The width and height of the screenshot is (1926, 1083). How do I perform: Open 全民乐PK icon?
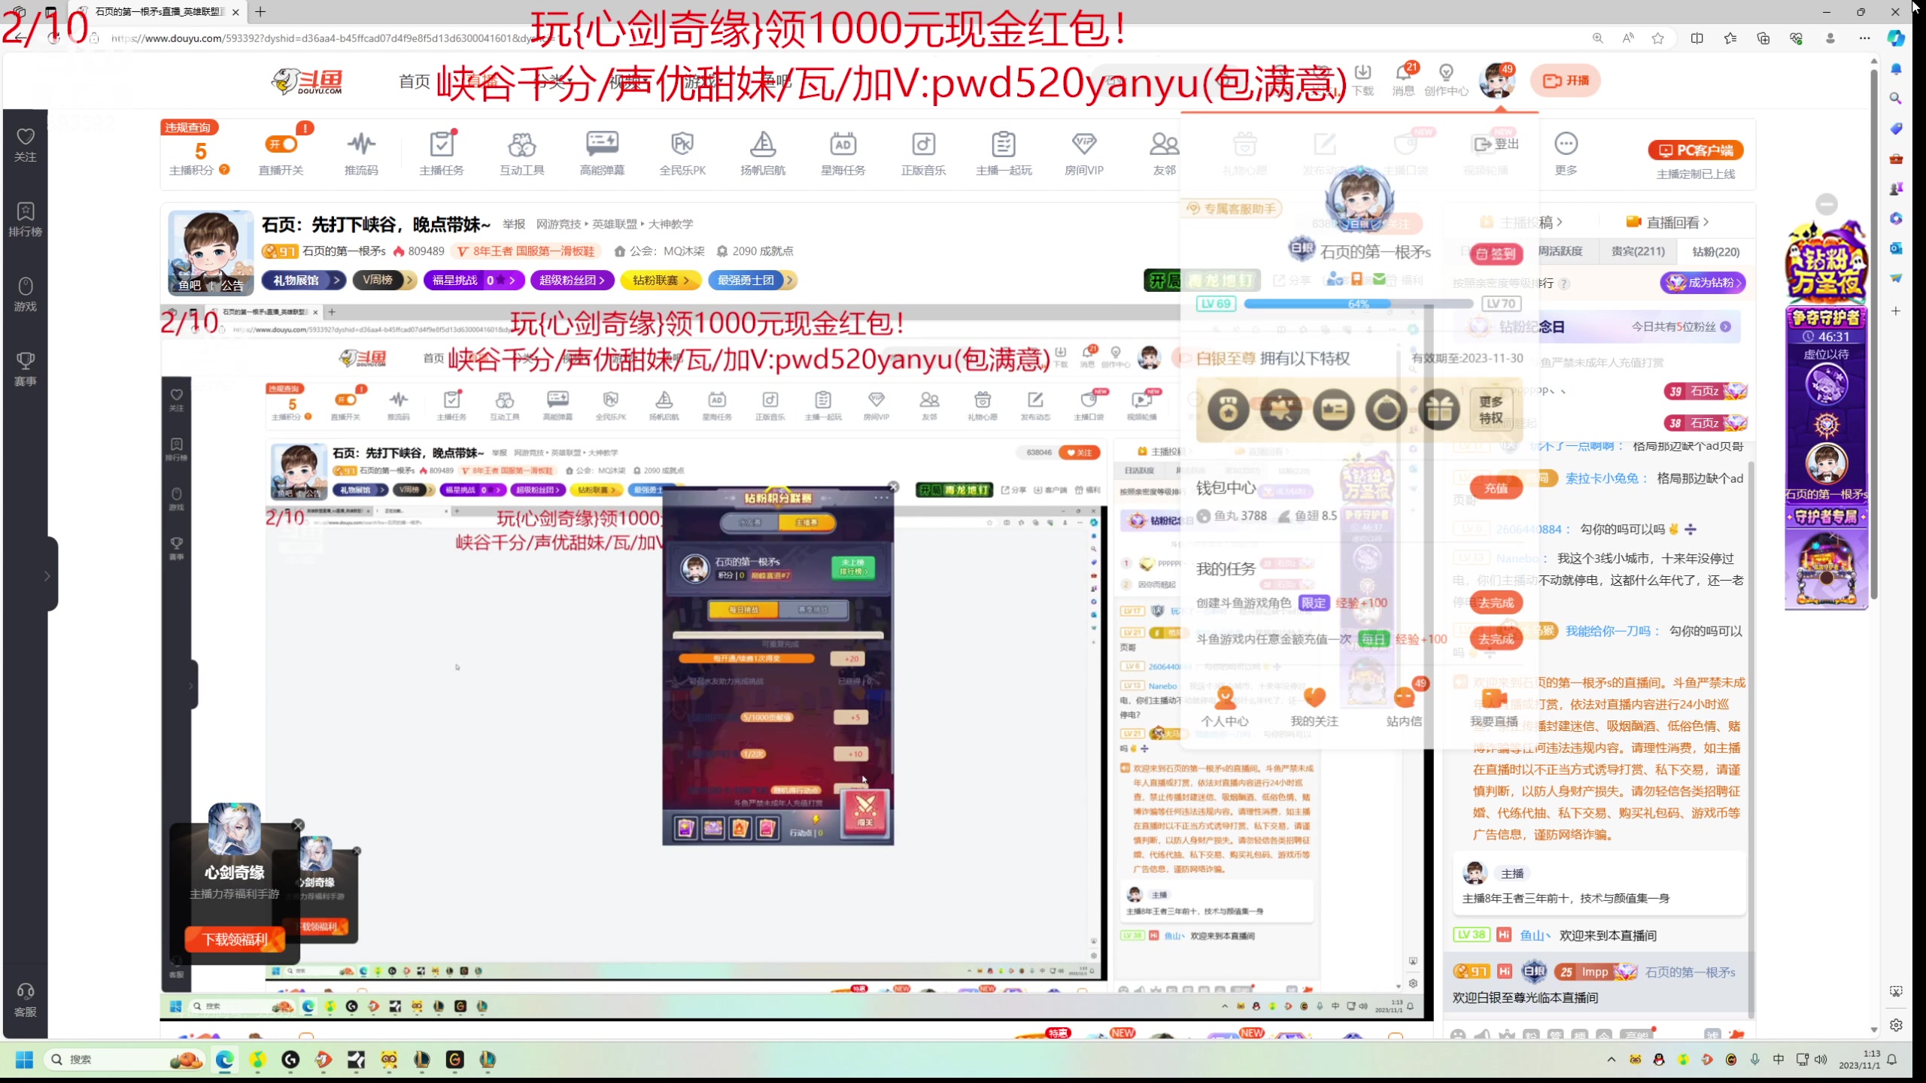(x=682, y=153)
